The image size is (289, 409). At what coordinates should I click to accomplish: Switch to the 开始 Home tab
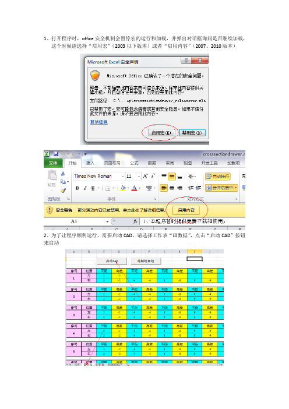point(72,163)
